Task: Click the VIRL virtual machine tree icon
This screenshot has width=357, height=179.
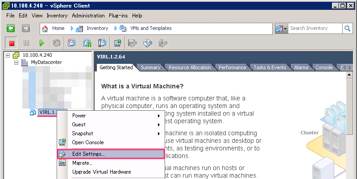Action: [33, 112]
